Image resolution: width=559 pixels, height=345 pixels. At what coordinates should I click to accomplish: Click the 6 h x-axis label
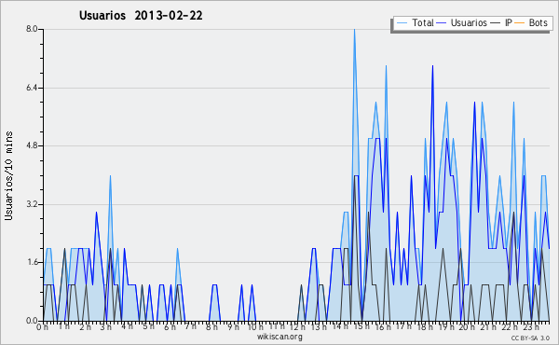coord(170,326)
